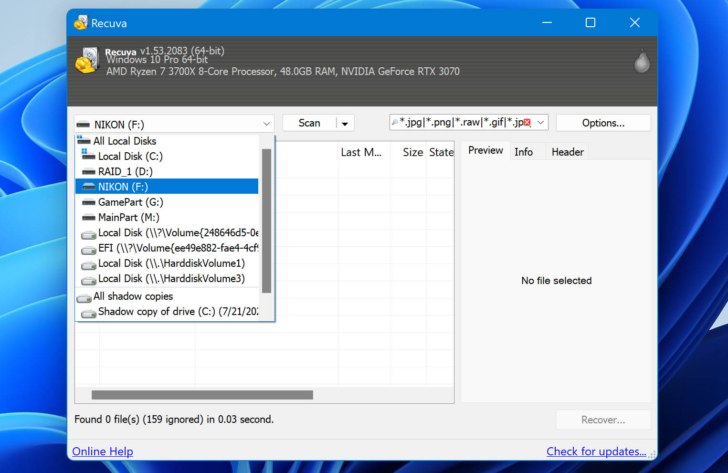Select All shadow copies option
Image resolution: width=728 pixels, height=473 pixels.
click(167, 296)
